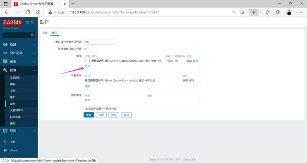Expand the 资产记录 (Inventory) menu arrow
Viewport: 307px width, 163px height.
tap(34, 53)
